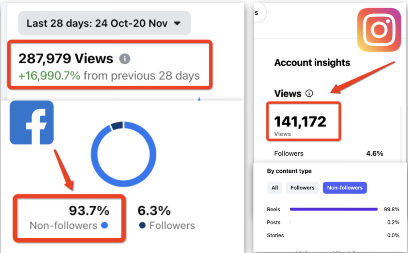Click the Instagram logo icon
The height and width of the screenshot is (253, 408).
379,30
